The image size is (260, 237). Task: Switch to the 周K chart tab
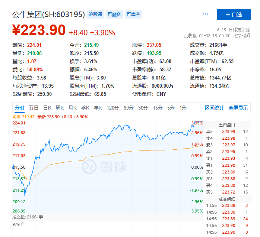(60, 108)
